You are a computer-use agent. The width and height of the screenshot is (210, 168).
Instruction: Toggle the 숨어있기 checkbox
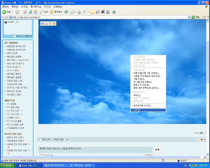click(14, 36)
